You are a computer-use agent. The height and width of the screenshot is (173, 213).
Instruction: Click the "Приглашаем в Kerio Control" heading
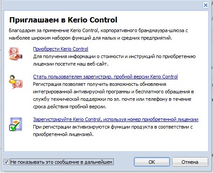point(63,20)
